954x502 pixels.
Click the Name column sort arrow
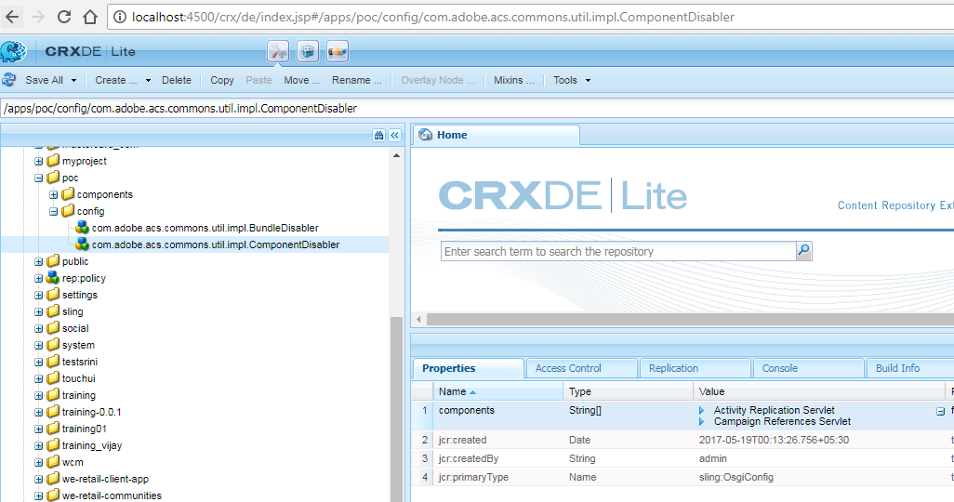472,392
